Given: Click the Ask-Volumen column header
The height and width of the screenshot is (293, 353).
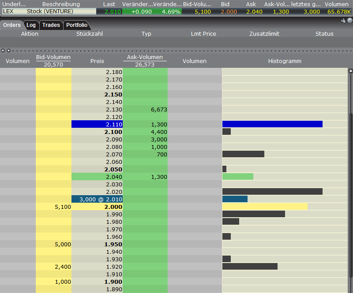Looking at the screenshot, I should tap(145, 57).
